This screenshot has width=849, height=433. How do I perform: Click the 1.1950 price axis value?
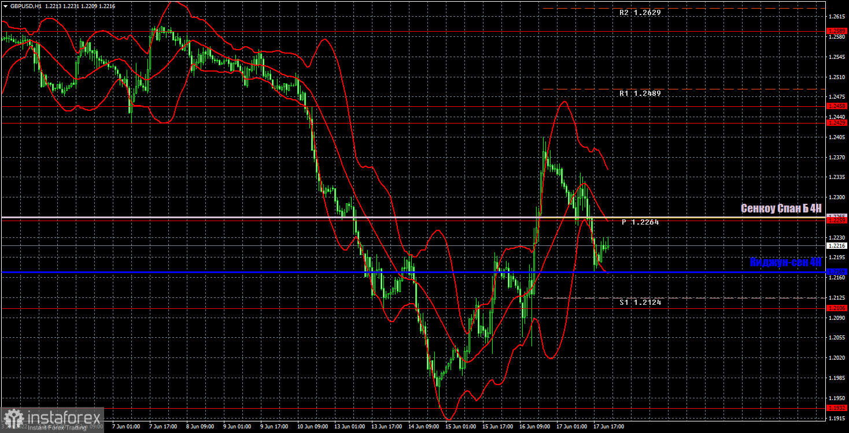(x=837, y=398)
